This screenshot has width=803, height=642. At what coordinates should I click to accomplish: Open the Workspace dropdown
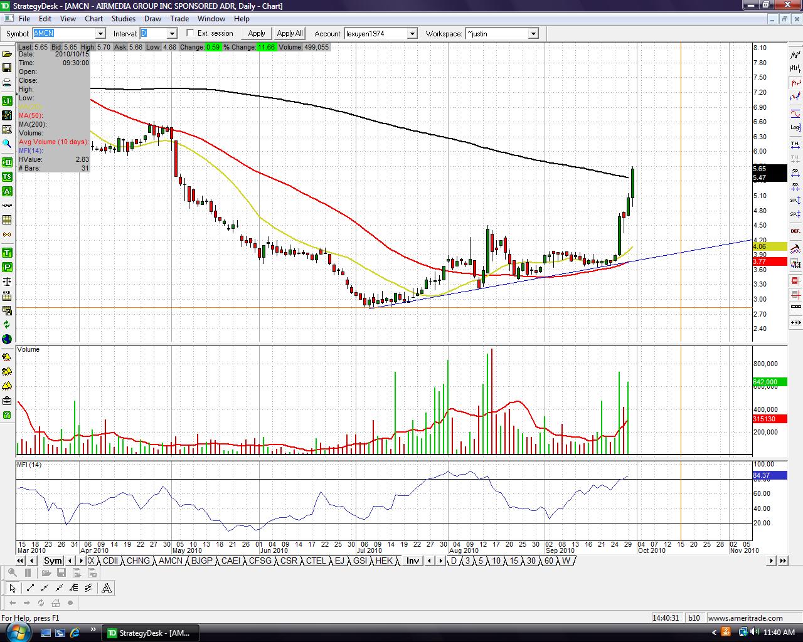click(533, 34)
